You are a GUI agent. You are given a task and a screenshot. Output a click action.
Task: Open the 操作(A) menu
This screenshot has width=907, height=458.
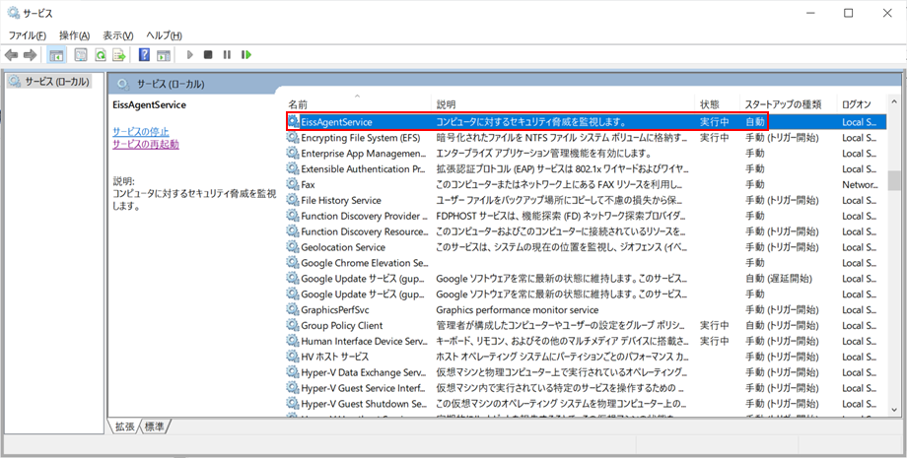(x=75, y=35)
